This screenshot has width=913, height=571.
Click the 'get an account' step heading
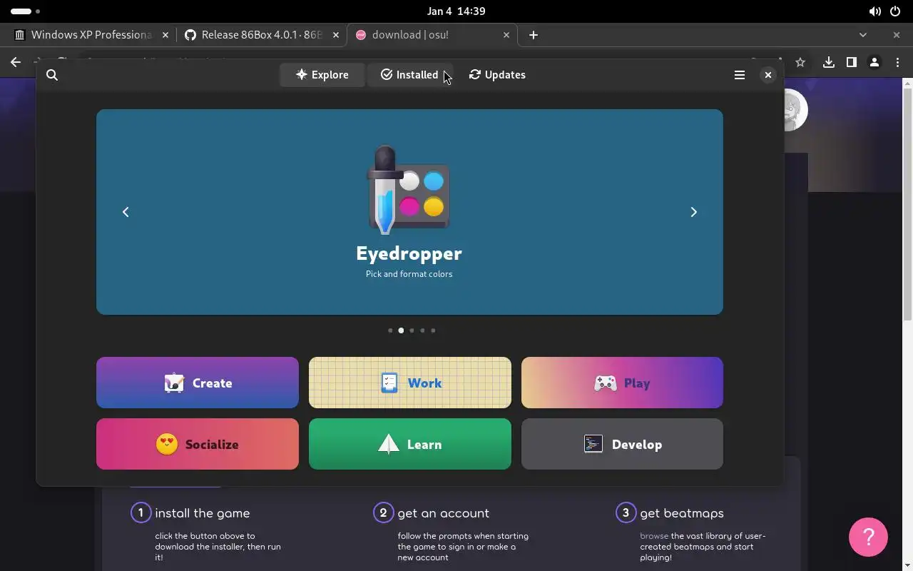(443, 513)
